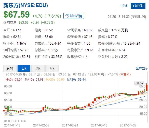Click the 延时行情 delayed quote badge
Screen dimensions: 149x128
(x=74, y=16)
